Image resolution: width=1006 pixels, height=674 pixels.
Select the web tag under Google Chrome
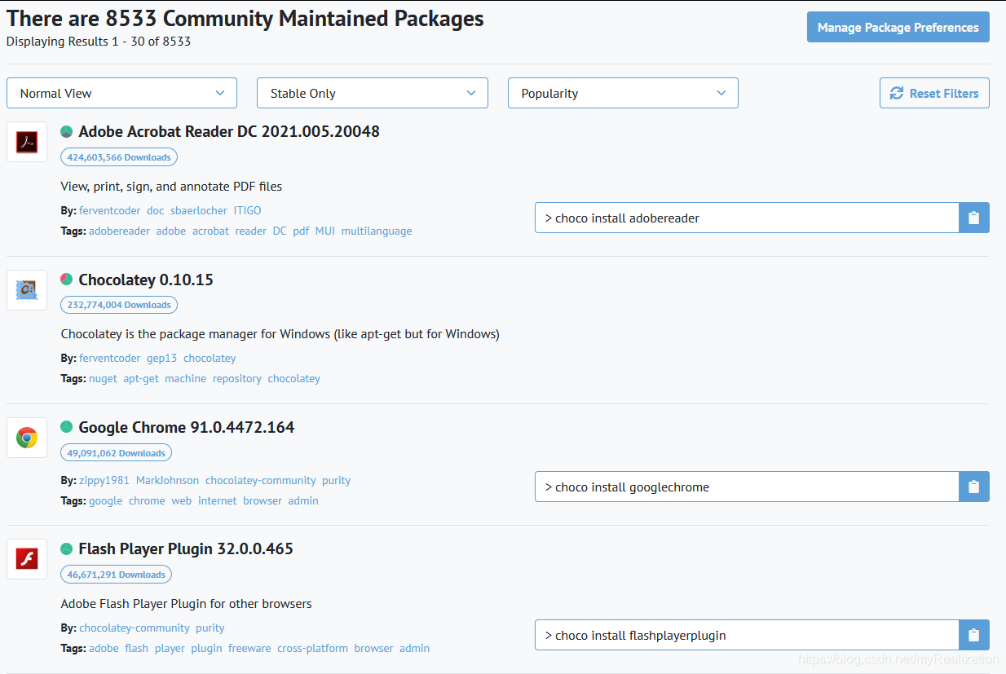click(182, 500)
